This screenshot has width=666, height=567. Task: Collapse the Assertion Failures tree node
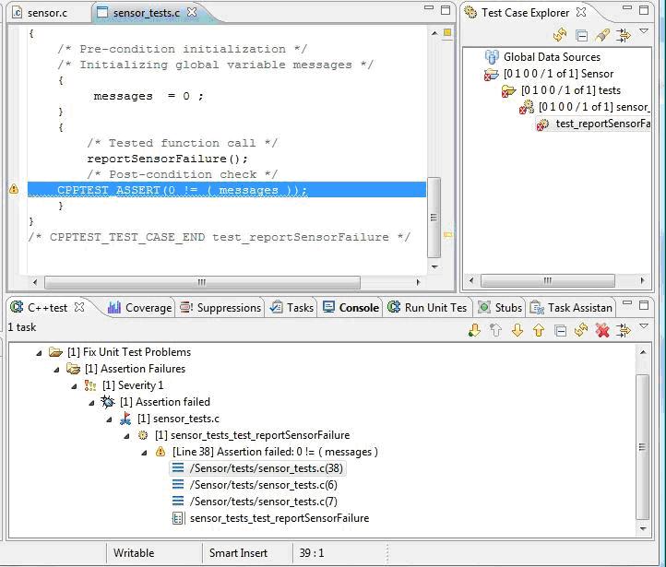tap(57, 369)
